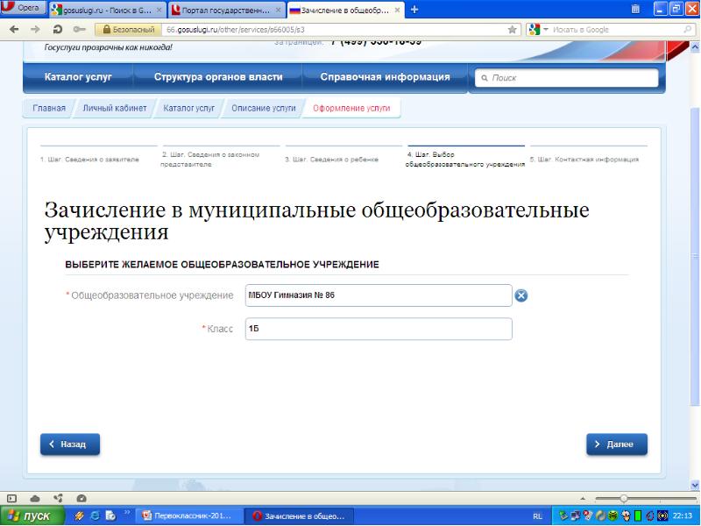Image resolution: width=701 pixels, height=526 pixels.
Task: Click the Справочная информация menu item
Action: (x=385, y=77)
